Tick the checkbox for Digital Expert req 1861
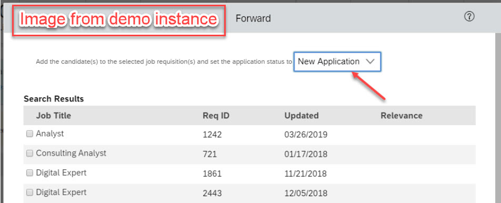Viewport: 501px width, 203px height. (29, 173)
